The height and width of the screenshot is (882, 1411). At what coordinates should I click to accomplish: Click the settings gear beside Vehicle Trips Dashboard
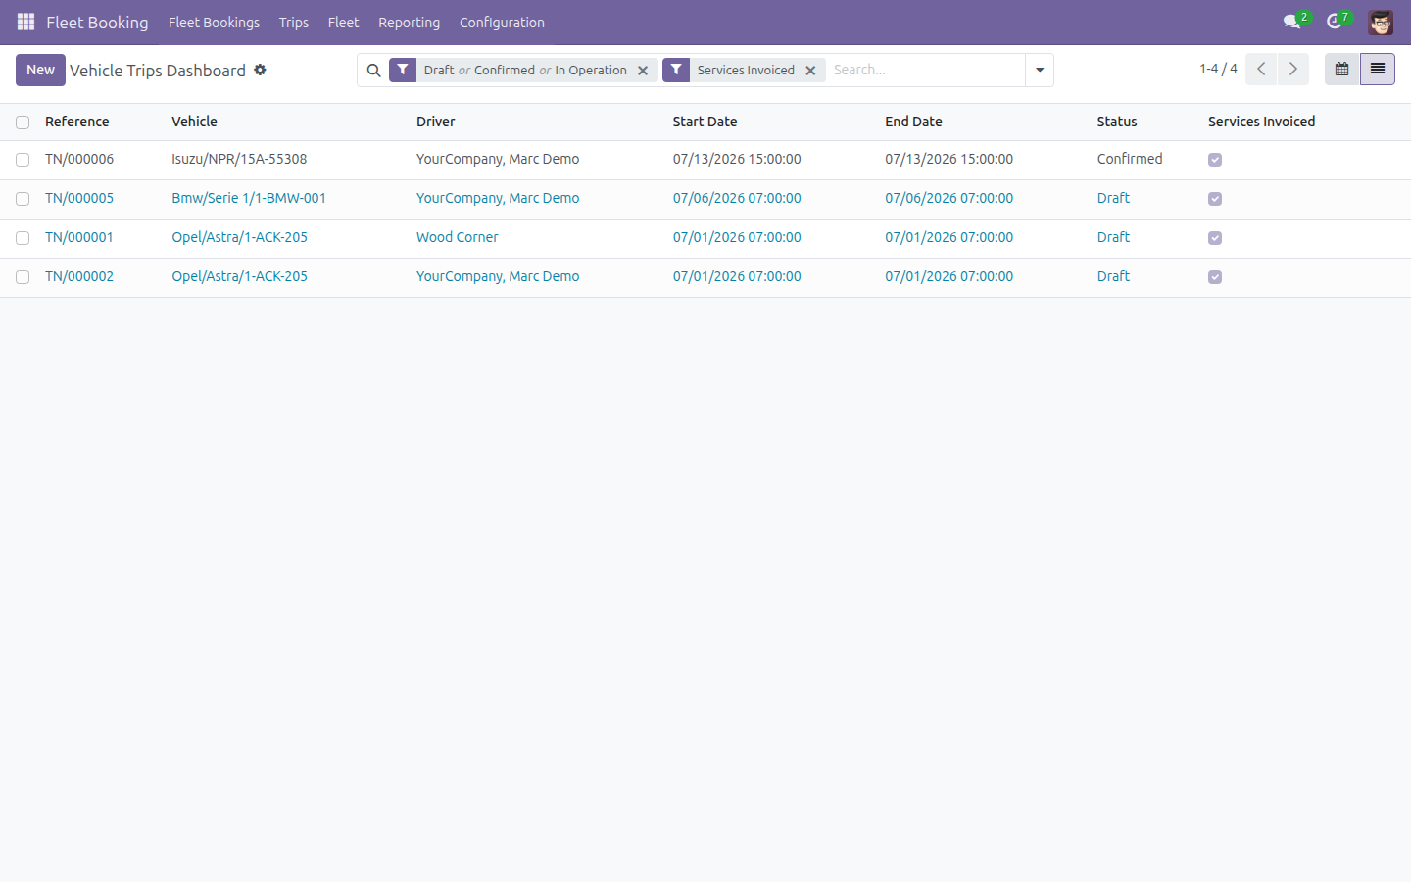coord(260,70)
